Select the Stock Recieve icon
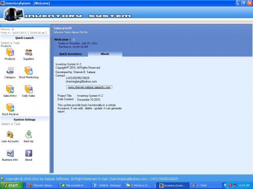Viewport: 253px width, 189px height. pyautogui.click(x=10, y=107)
